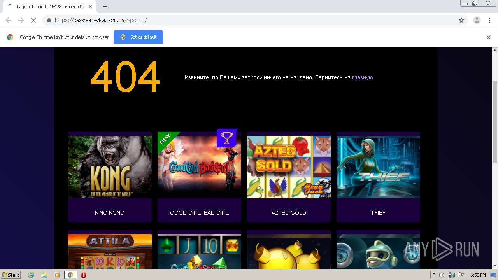Open the King Kong game thumbnail

point(110,167)
